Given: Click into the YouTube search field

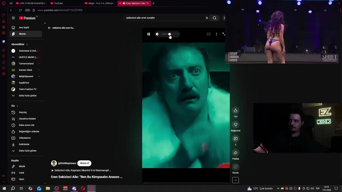Looking at the screenshot, I should [164, 18].
